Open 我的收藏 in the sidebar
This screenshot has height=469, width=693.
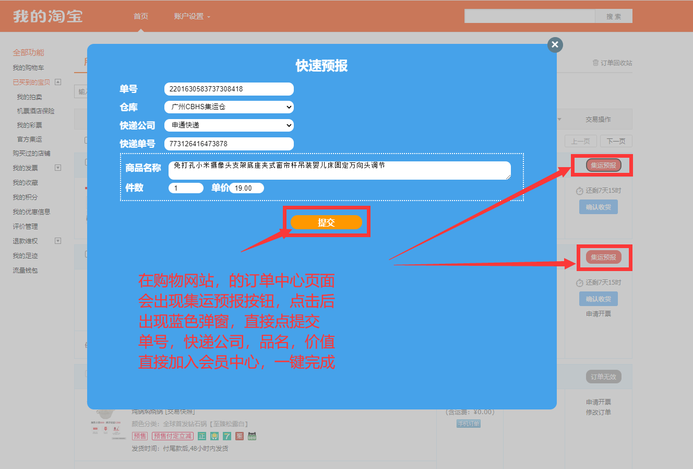point(26,183)
